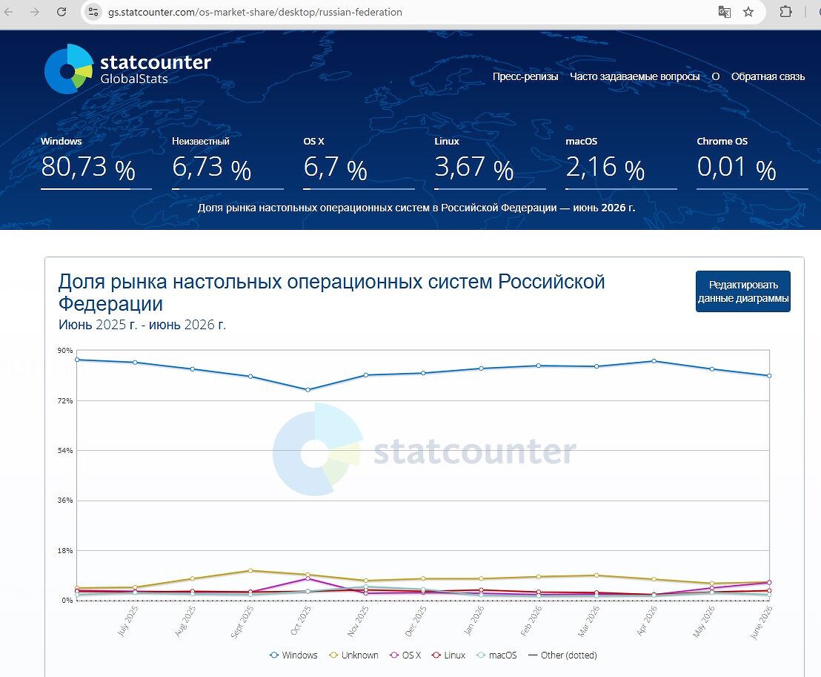This screenshot has width=821, height=677.
Task: Click Unknown data point for Mar 2026
Action: pyautogui.click(x=596, y=575)
